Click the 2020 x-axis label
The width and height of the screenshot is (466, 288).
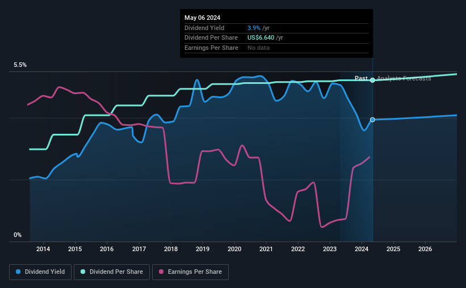pos(234,249)
